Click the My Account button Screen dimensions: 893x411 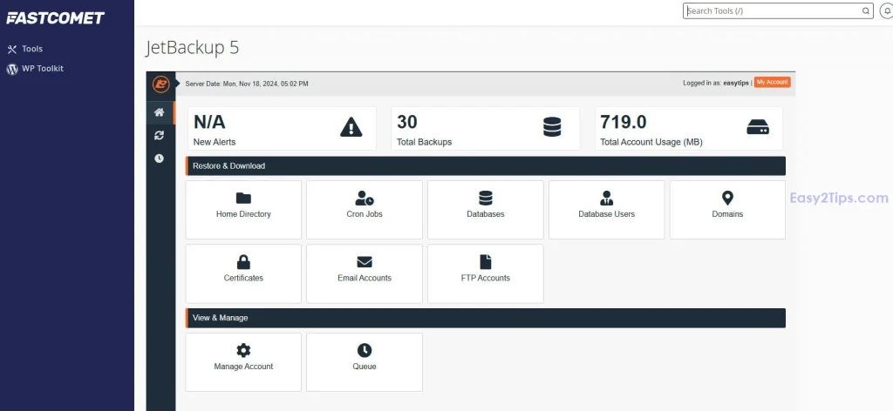click(773, 83)
